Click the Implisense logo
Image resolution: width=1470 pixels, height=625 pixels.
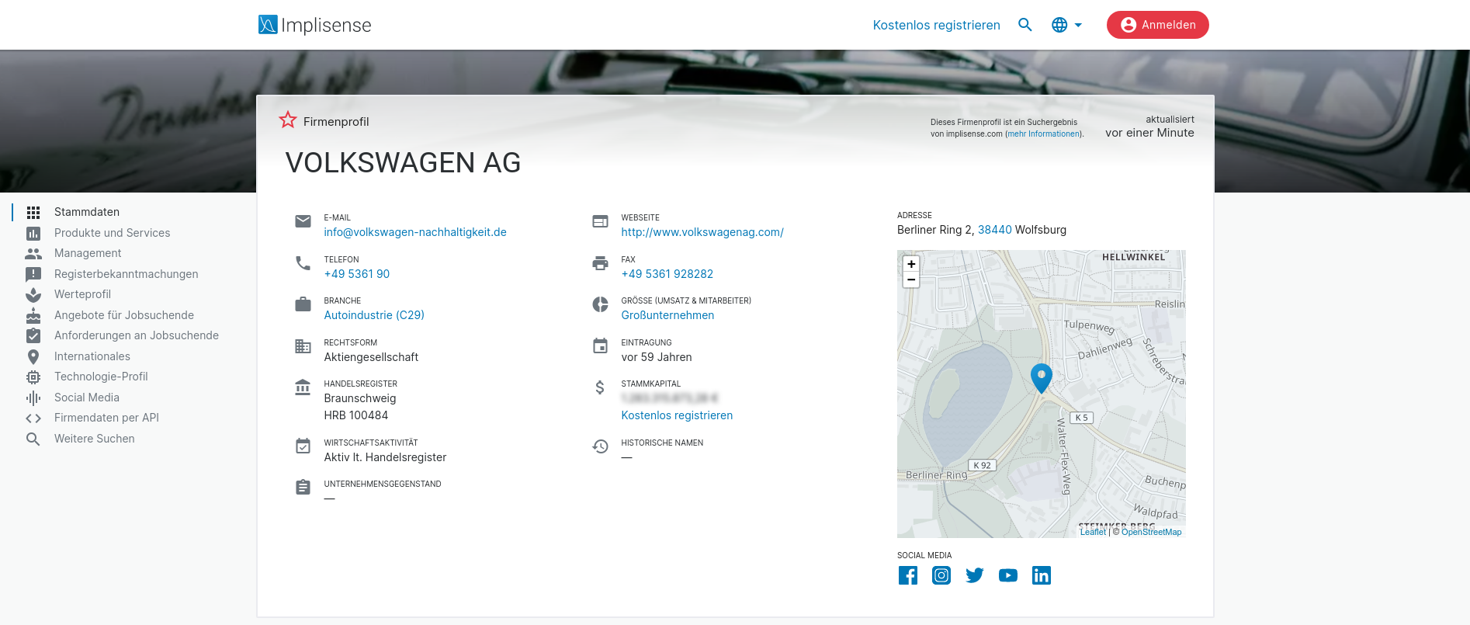coord(315,25)
